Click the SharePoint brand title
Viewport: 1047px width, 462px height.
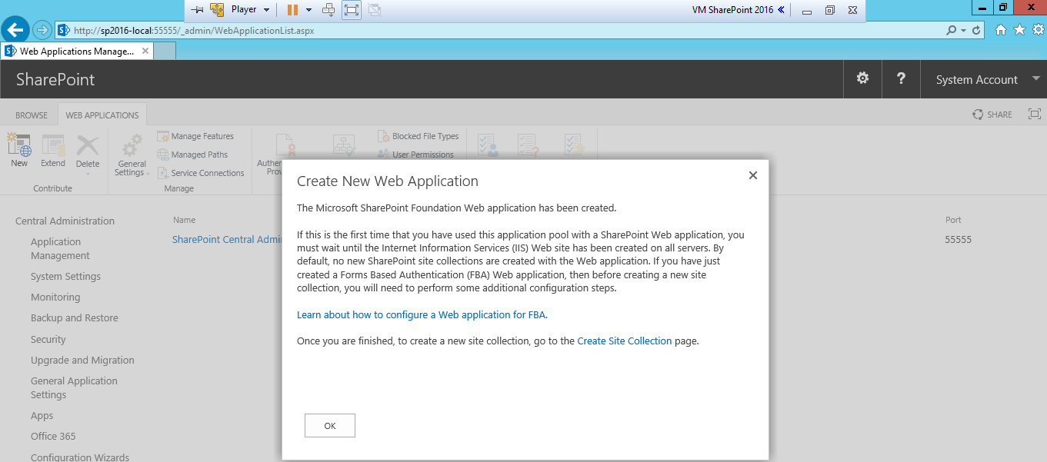coord(55,79)
